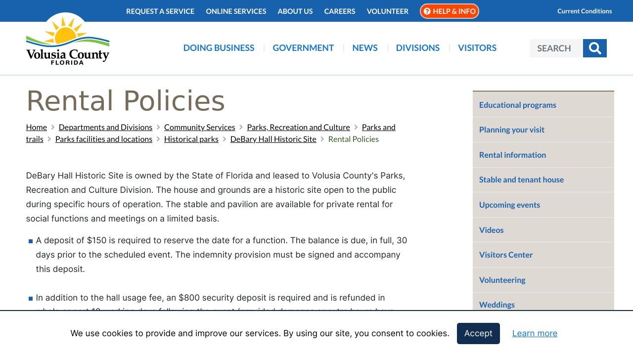Click the magnifying glass search button
This screenshot has height=356, width=633.
[595, 48]
